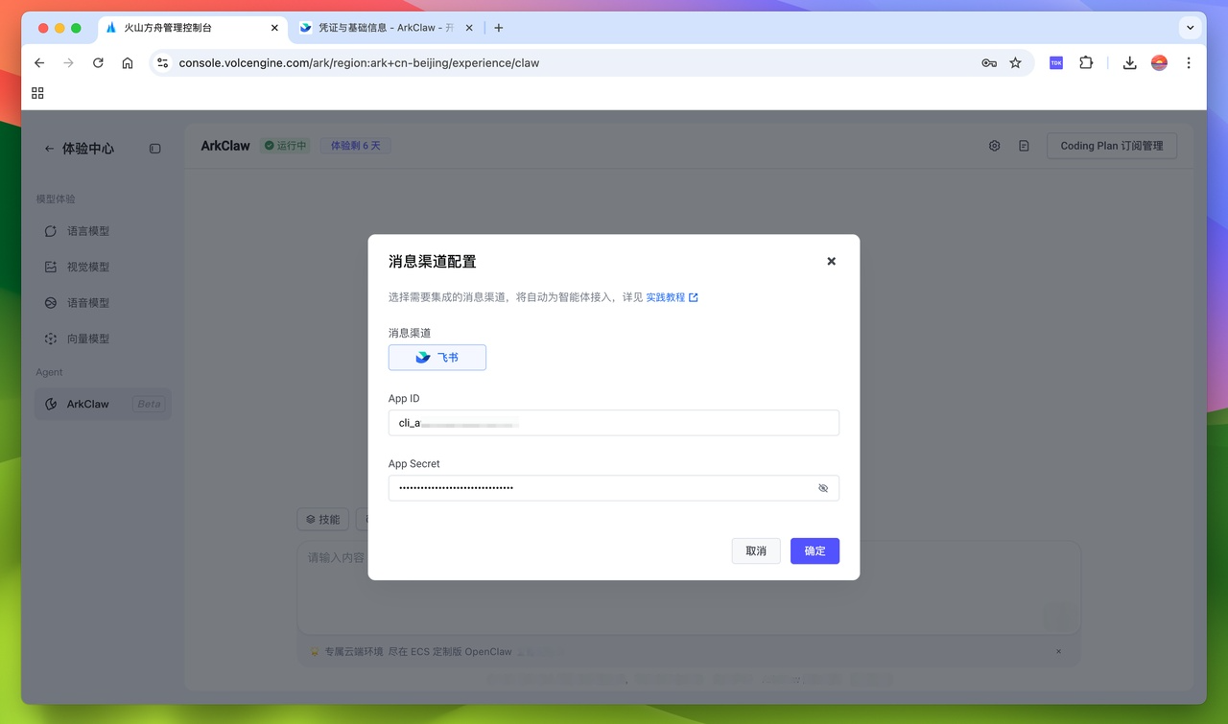The image size is (1228, 724).
Task: Select the ArkClaw agent in the sidebar
Action: (x=86, y=404)
